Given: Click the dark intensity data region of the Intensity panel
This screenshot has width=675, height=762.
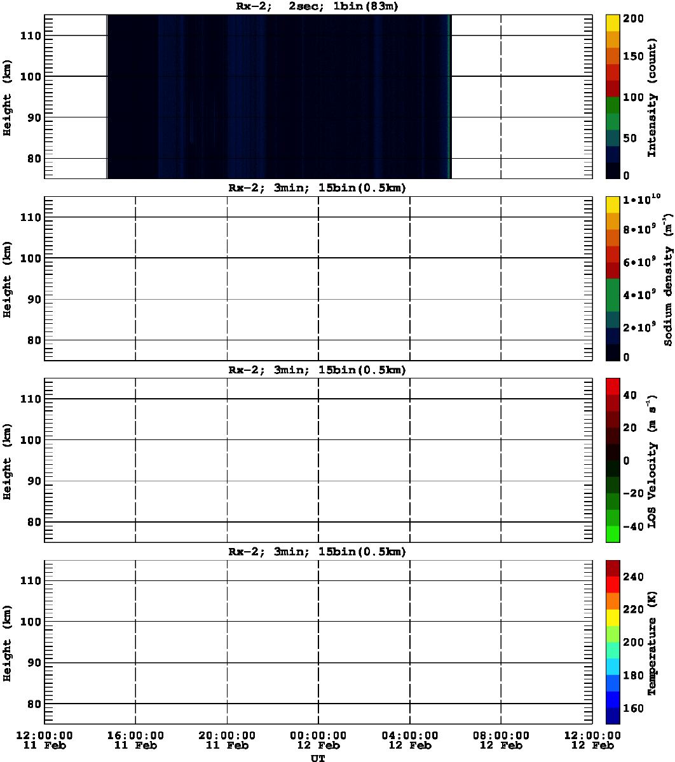Looking at the screenshot, I should pos(278,97).
